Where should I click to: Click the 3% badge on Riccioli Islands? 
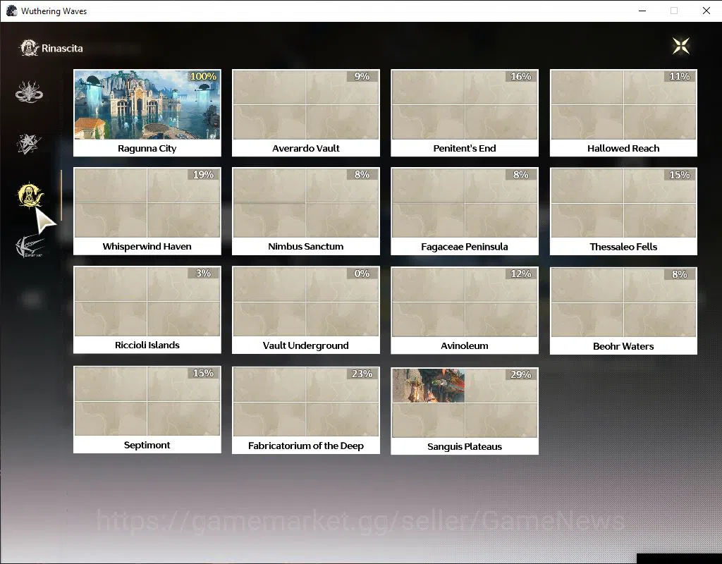click(204, 273)
